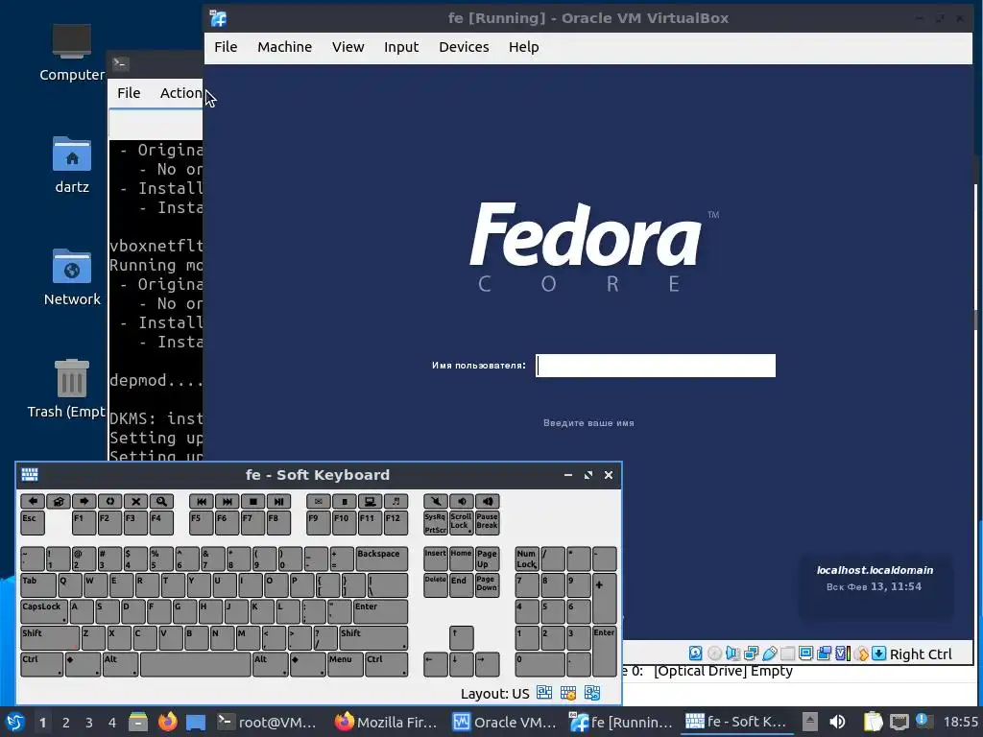This screenshot has width=983, height=737.
Task: Open the USB devices indicator icon
Action: (x=769, y=653)
